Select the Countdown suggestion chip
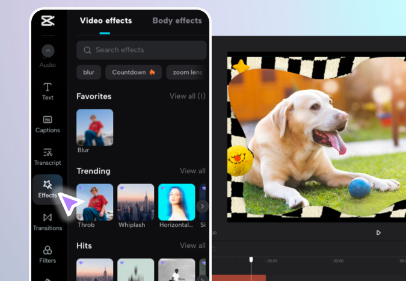This screenshot has width=406, height=281. pyautogui.click(x=134, y=72)
